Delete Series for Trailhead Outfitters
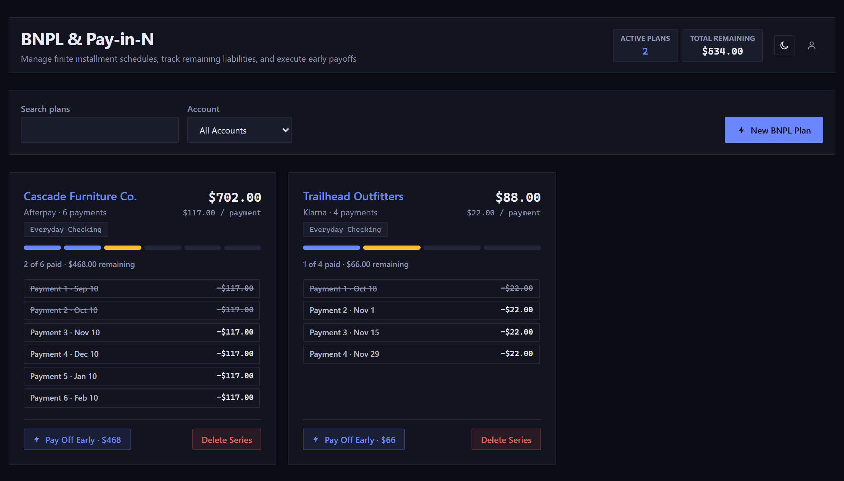844x481 pixels. pos(506,439)
